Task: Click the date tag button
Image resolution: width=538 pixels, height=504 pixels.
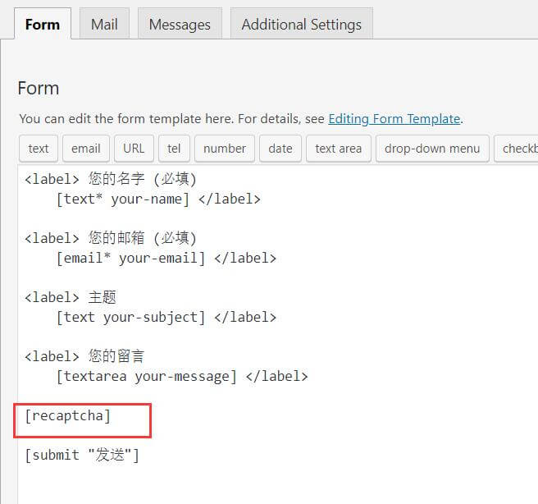Action: click(x=280, y=149)
